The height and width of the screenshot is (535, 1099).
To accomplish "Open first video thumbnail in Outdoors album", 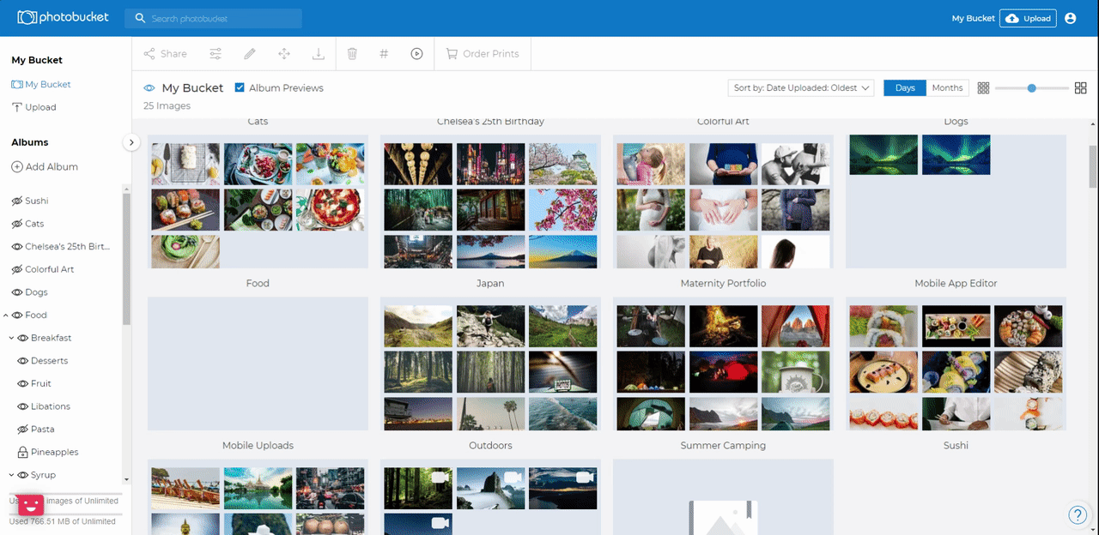I will (x=418, y=489).
